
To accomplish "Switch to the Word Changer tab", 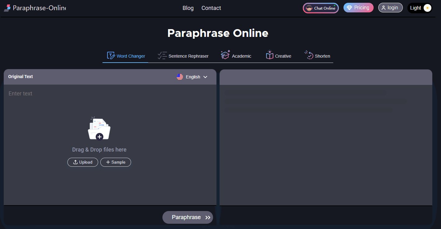I will [x=125, y=56].
